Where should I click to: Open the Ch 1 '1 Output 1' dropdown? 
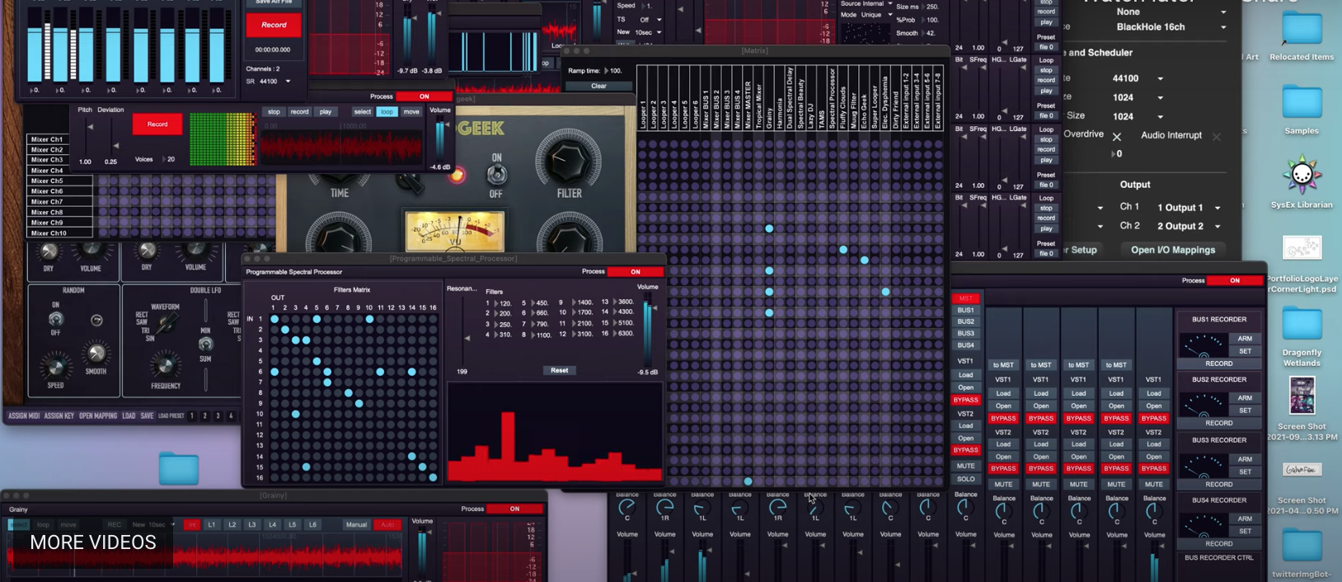[x=1188, y=208]
